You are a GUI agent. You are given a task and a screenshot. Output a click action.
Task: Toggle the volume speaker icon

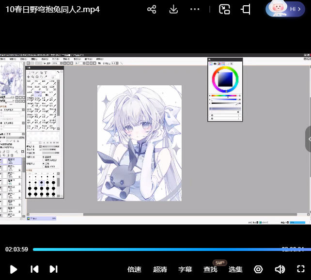click(280, 269)
